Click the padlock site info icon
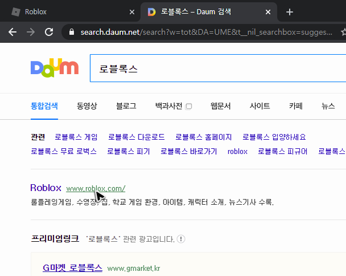 pyautogui.click(x=71, y=32)
